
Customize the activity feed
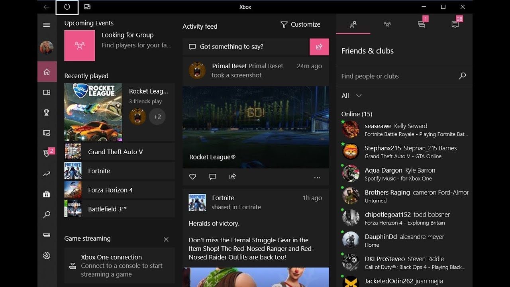(x=300, y=25)
